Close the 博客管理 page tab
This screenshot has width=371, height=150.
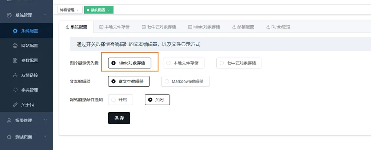click(x=78, y=10)
